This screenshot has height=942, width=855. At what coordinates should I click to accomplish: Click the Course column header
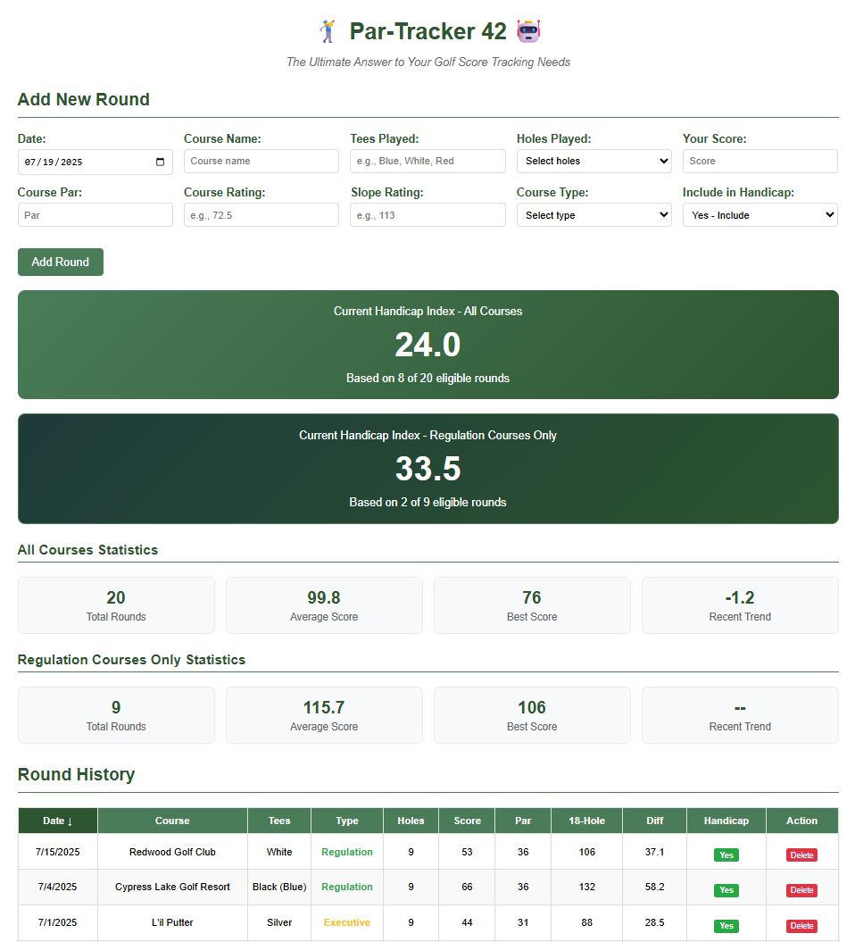pos(171,821)
